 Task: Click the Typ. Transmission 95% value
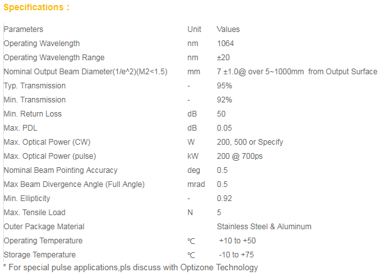(x=224, y=86)
